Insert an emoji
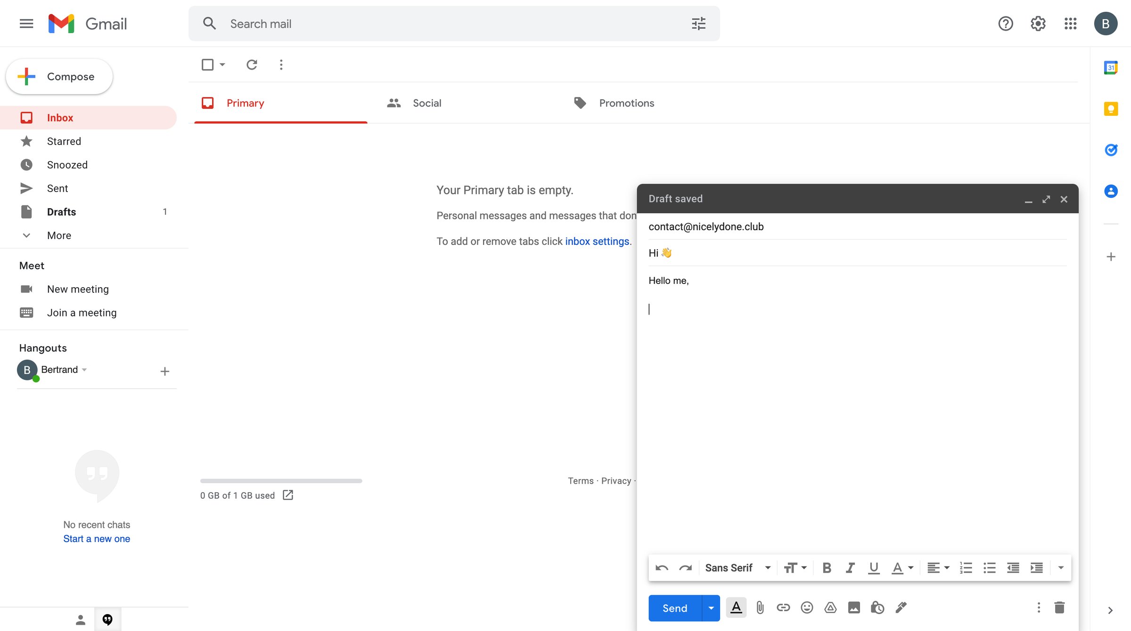 pyautogui.click(x=807, y=608)
